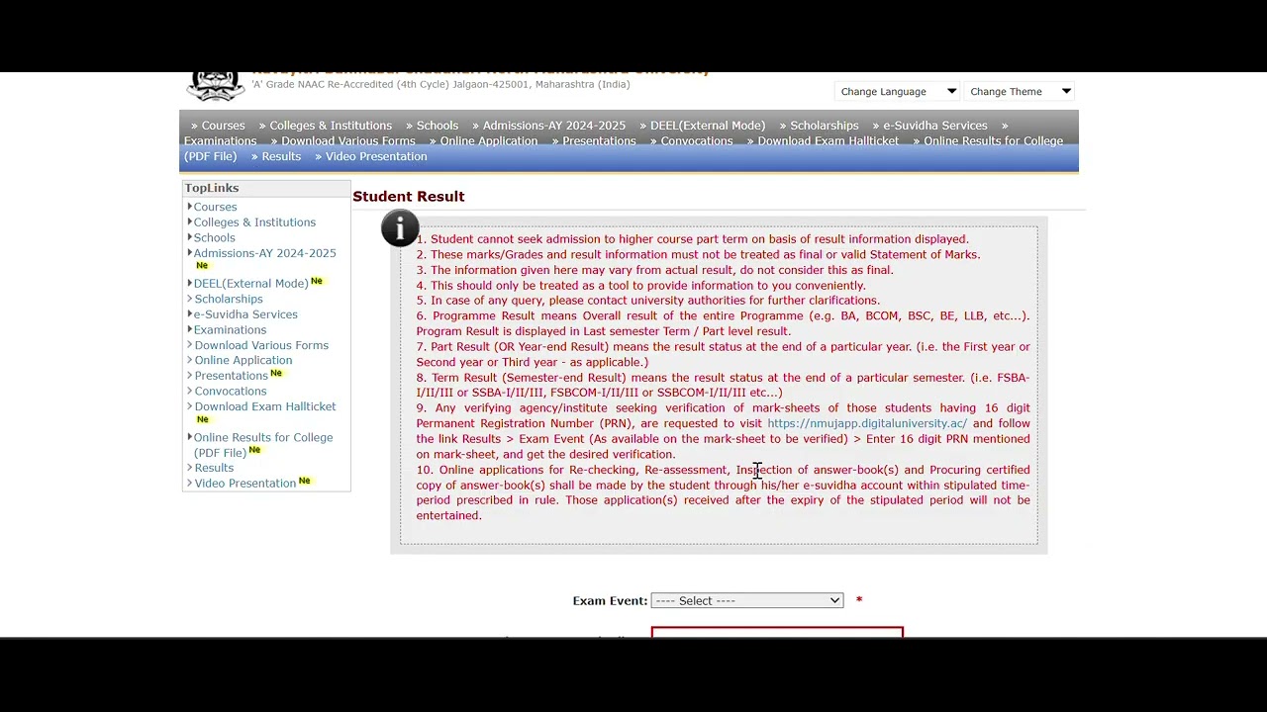Open Online Application in navigation bar
The height and width of the screenshot is (712, 1267).
point(489,141)
